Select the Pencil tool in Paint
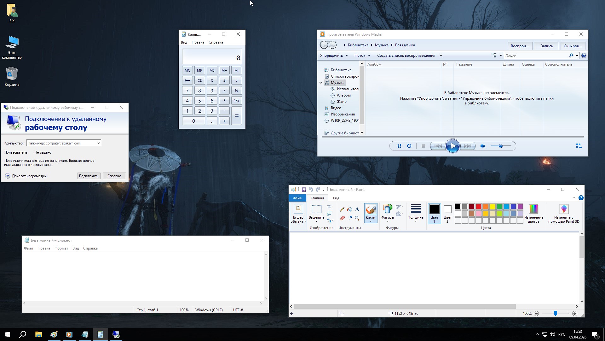605x341 pixels. [x=342, y=209]
